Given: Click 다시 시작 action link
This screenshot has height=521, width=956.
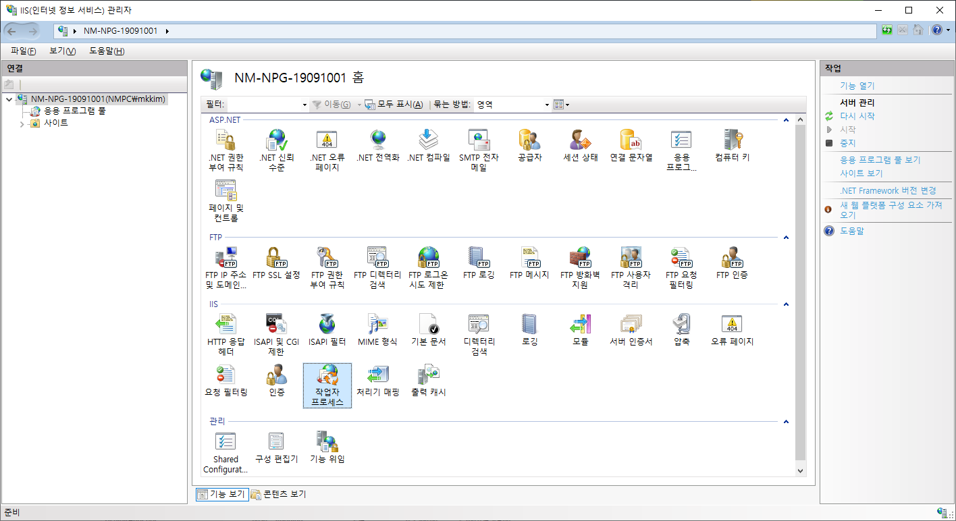Looking at the screenshot, I should [x=857, y=116].
